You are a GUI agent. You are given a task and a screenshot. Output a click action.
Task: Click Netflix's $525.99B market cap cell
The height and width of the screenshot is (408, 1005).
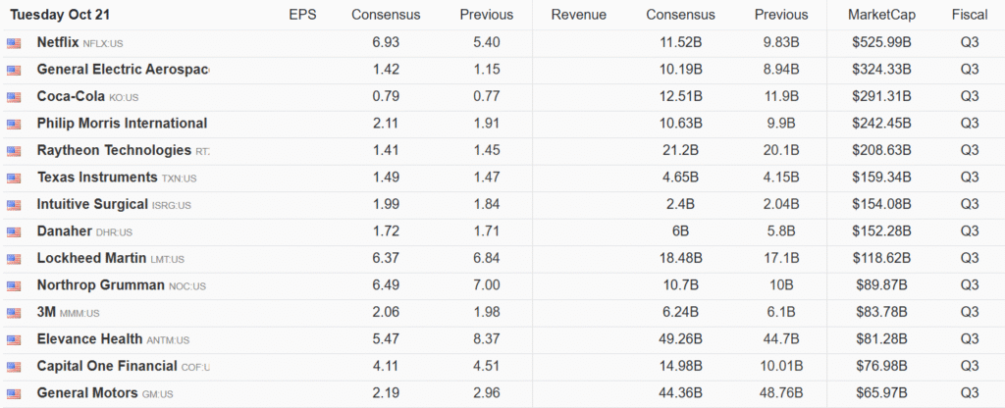pos(883,43)
